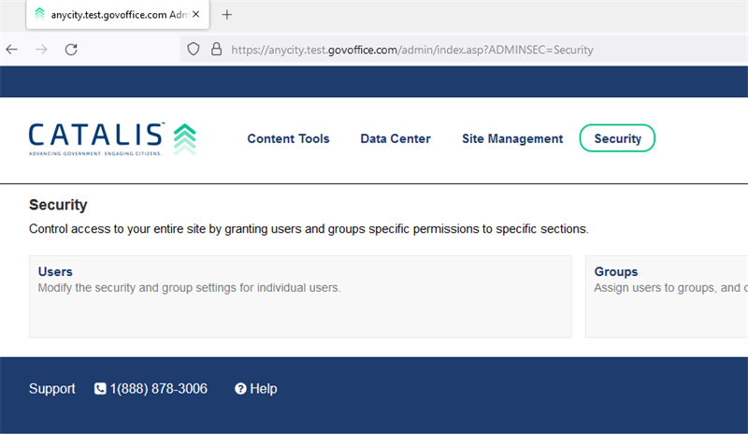This screenshot has height=447, width=748.
Task: Focus the browser address bar URL
Action: (411, 50)
